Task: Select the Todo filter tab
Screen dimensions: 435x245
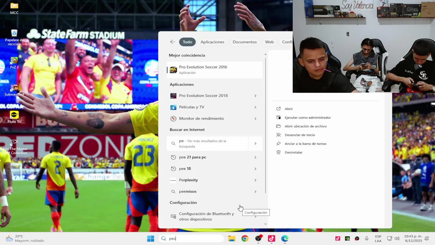Action: click(187, 42)
